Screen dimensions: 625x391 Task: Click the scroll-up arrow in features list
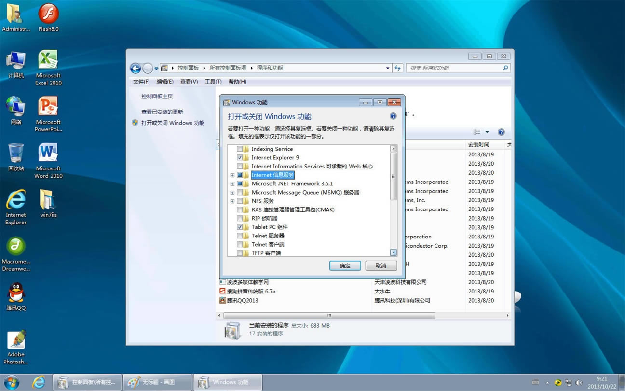click(x=394, y=149)
